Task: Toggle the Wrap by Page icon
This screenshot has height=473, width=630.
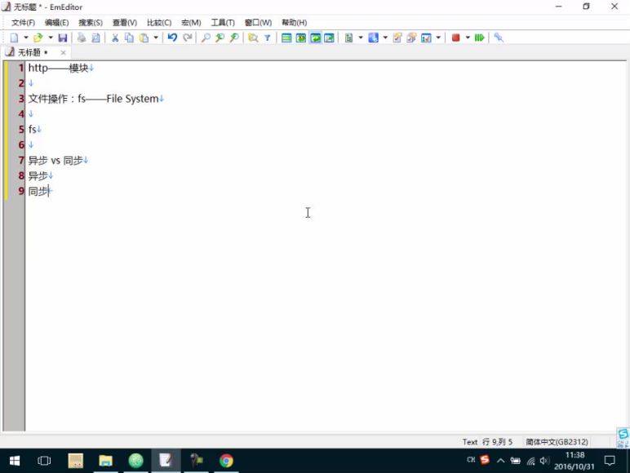Action: [x=329, y=38]
